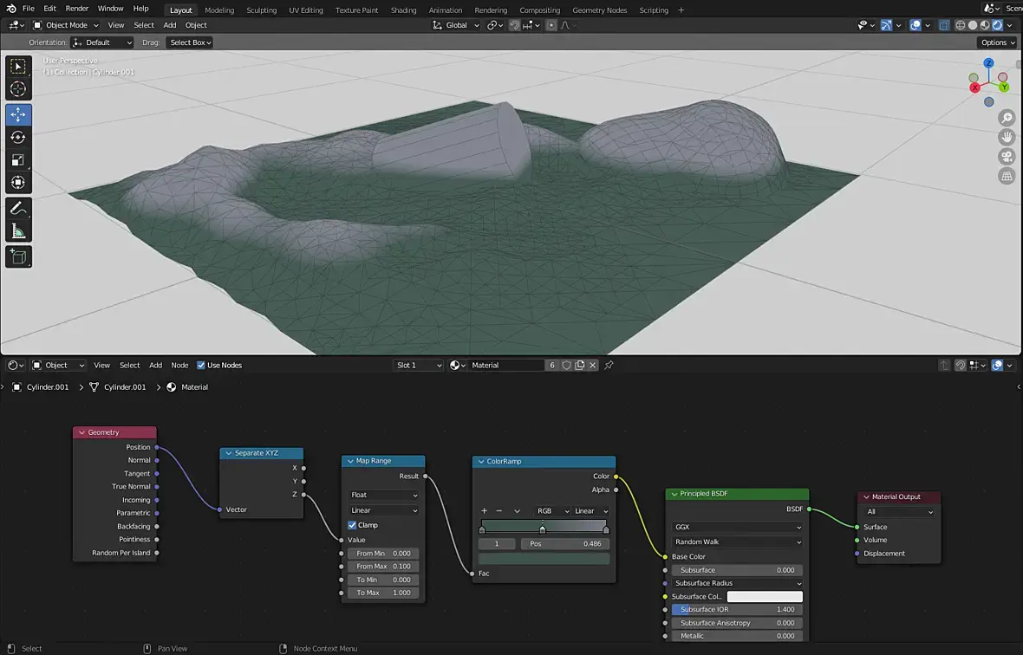Click the Scale tool icon

tap(18, 160)
